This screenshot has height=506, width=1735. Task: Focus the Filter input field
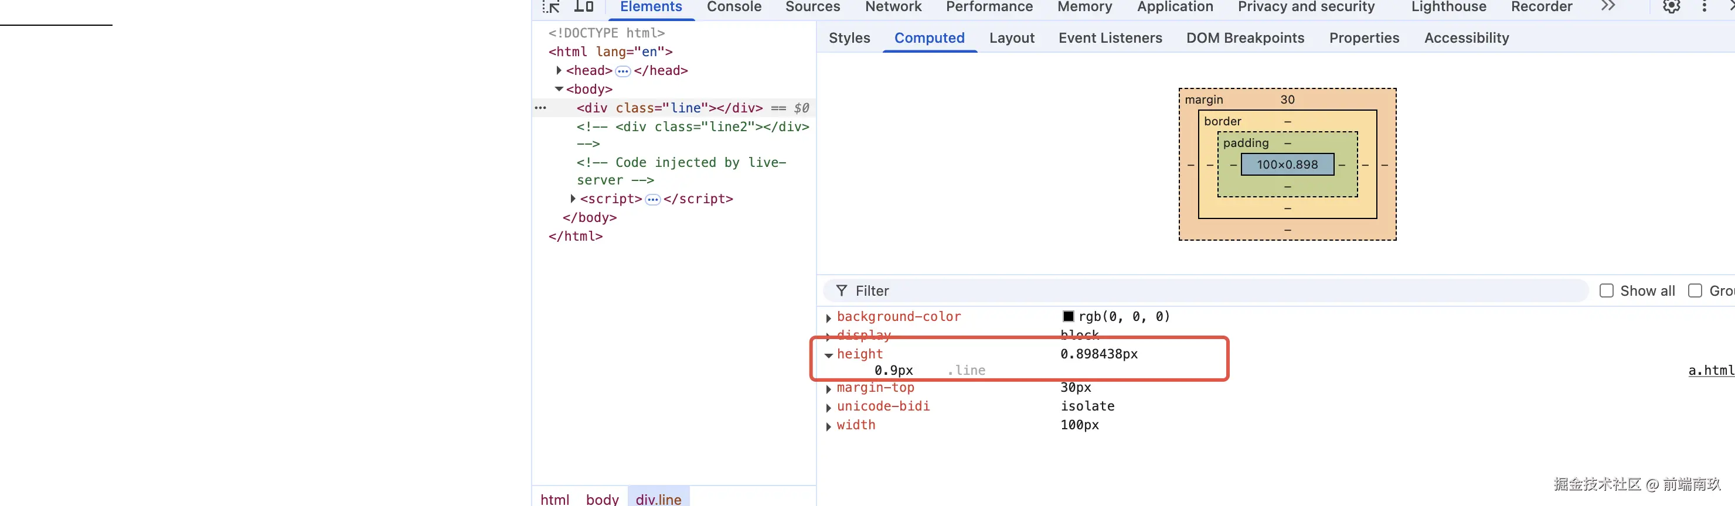(1205, 290)
